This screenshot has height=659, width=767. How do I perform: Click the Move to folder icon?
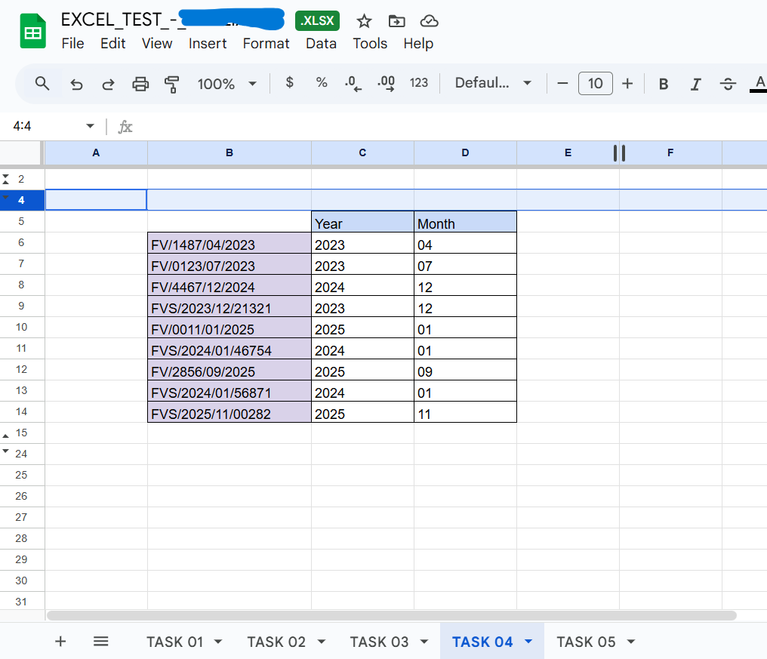(x=396, y=21)
